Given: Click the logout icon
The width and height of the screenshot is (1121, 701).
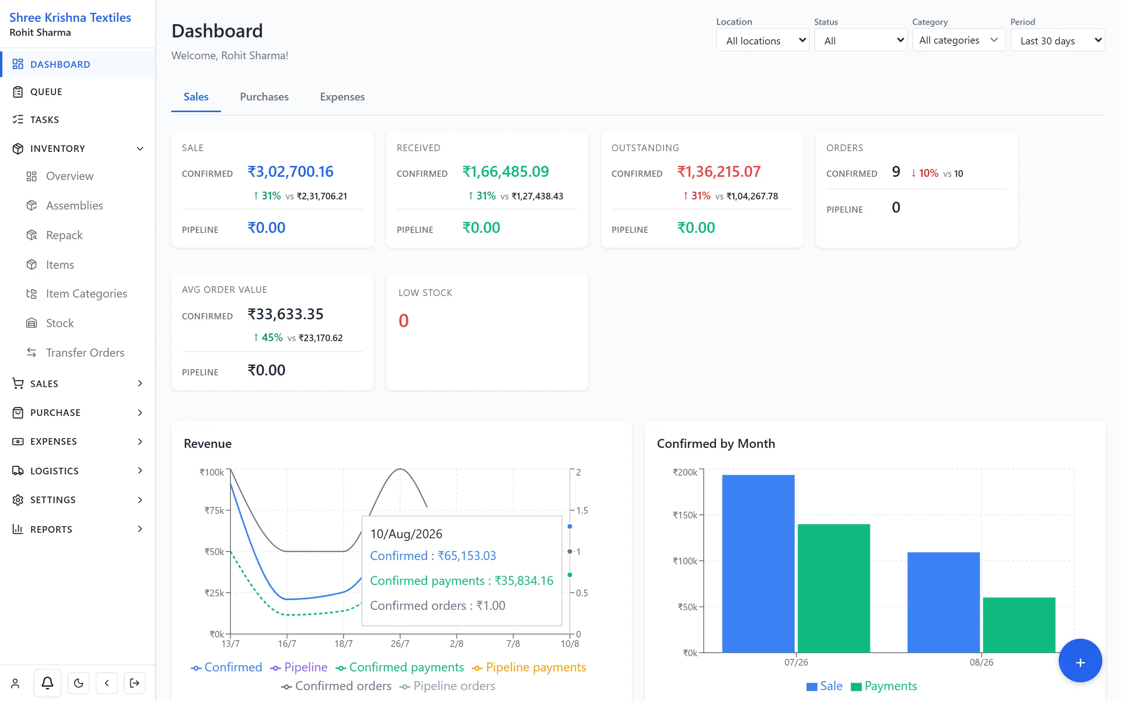Looking at the screenshot, I should coord(135,683).
